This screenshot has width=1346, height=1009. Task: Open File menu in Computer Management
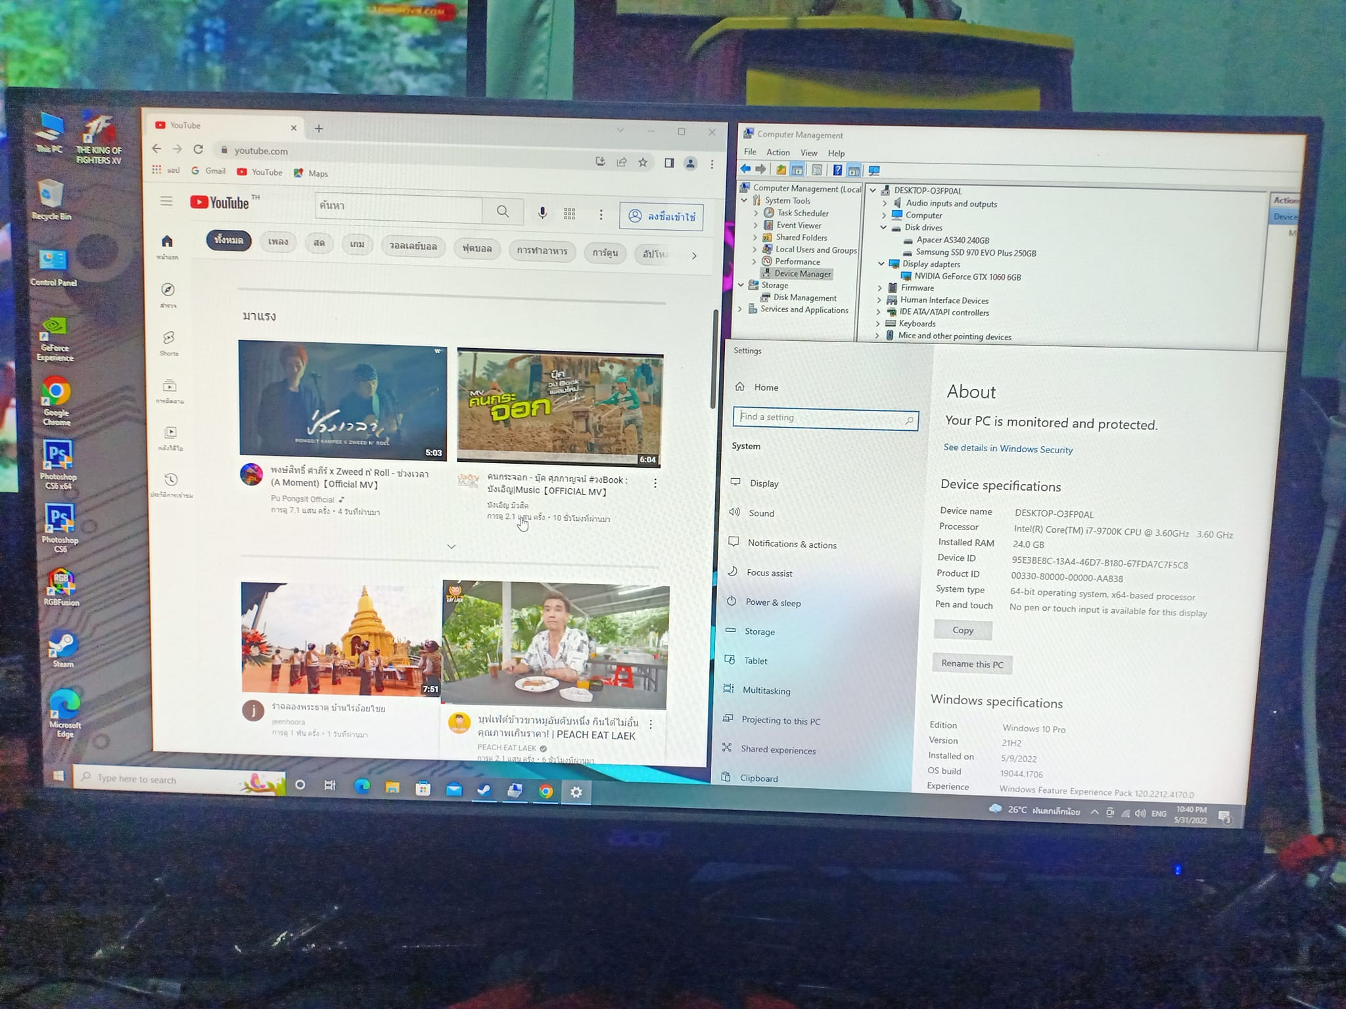(x=750, y=152)
